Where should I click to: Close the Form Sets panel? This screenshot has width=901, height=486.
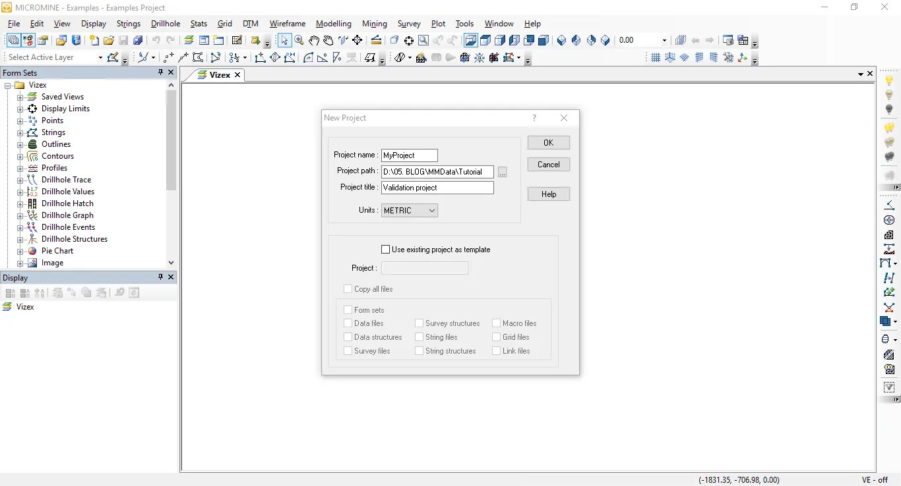(x=171, y=72)
